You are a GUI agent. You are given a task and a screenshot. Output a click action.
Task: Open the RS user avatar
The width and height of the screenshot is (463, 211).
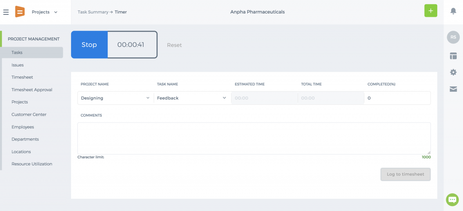[x=453, y=37]
